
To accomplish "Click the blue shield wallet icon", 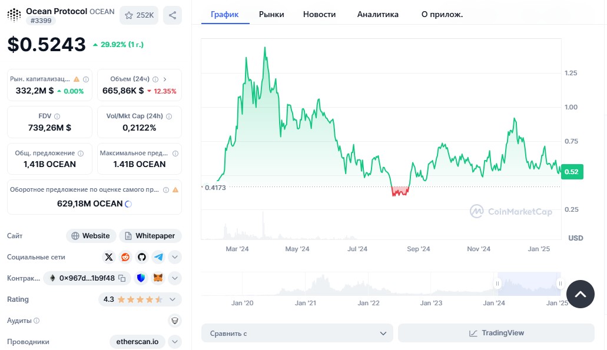I will pos(141,278).
